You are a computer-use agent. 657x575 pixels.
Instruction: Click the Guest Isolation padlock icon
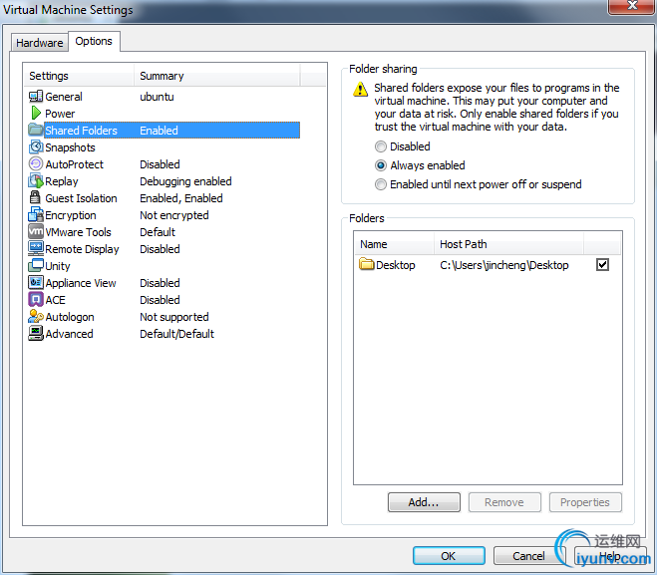[x=35, y=197]
